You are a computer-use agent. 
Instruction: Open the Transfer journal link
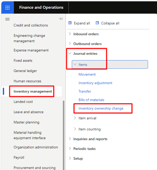[x=85, y=91]
